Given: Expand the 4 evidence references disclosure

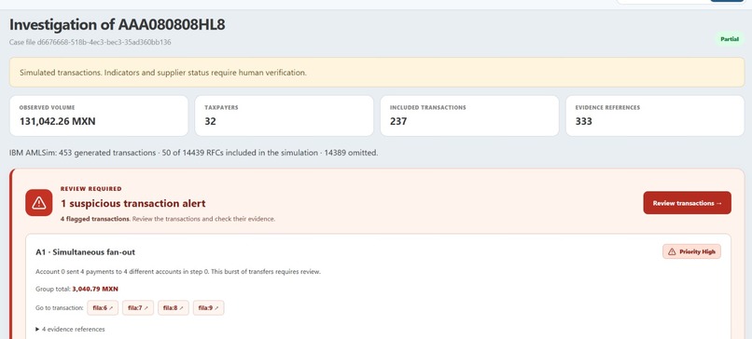Looking at the screenshot, I should 70,329.
